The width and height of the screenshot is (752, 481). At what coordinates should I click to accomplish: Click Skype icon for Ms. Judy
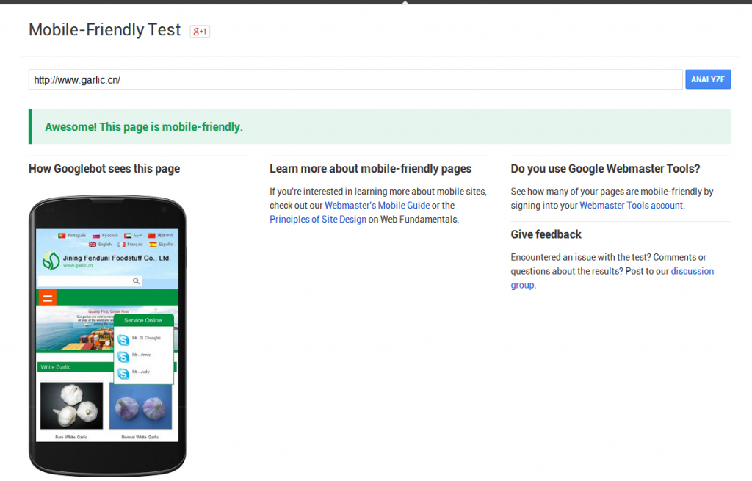(123, 374)
